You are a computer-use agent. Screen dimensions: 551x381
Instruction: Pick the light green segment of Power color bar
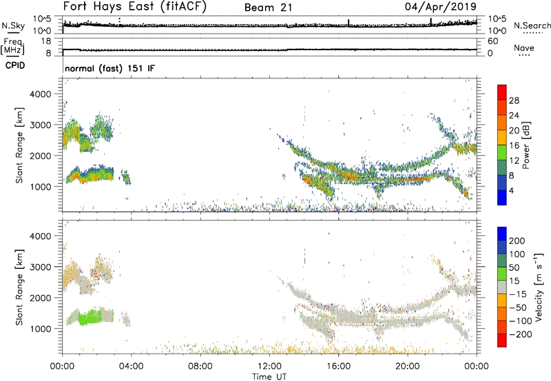pos(502,152)
